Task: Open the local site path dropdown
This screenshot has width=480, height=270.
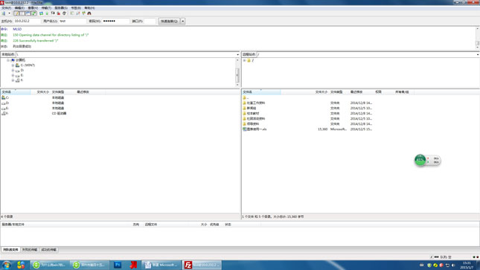Action: (x=237, y=54)
